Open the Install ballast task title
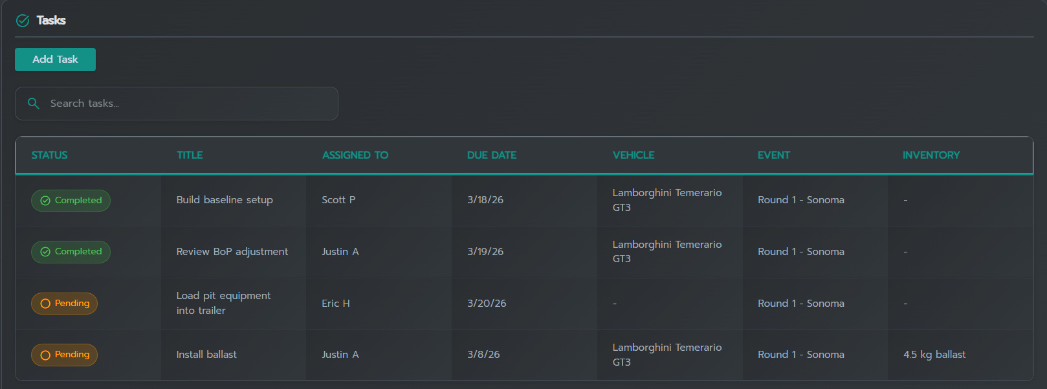This screenshot has height=389, width=1047. coord(206,355)
